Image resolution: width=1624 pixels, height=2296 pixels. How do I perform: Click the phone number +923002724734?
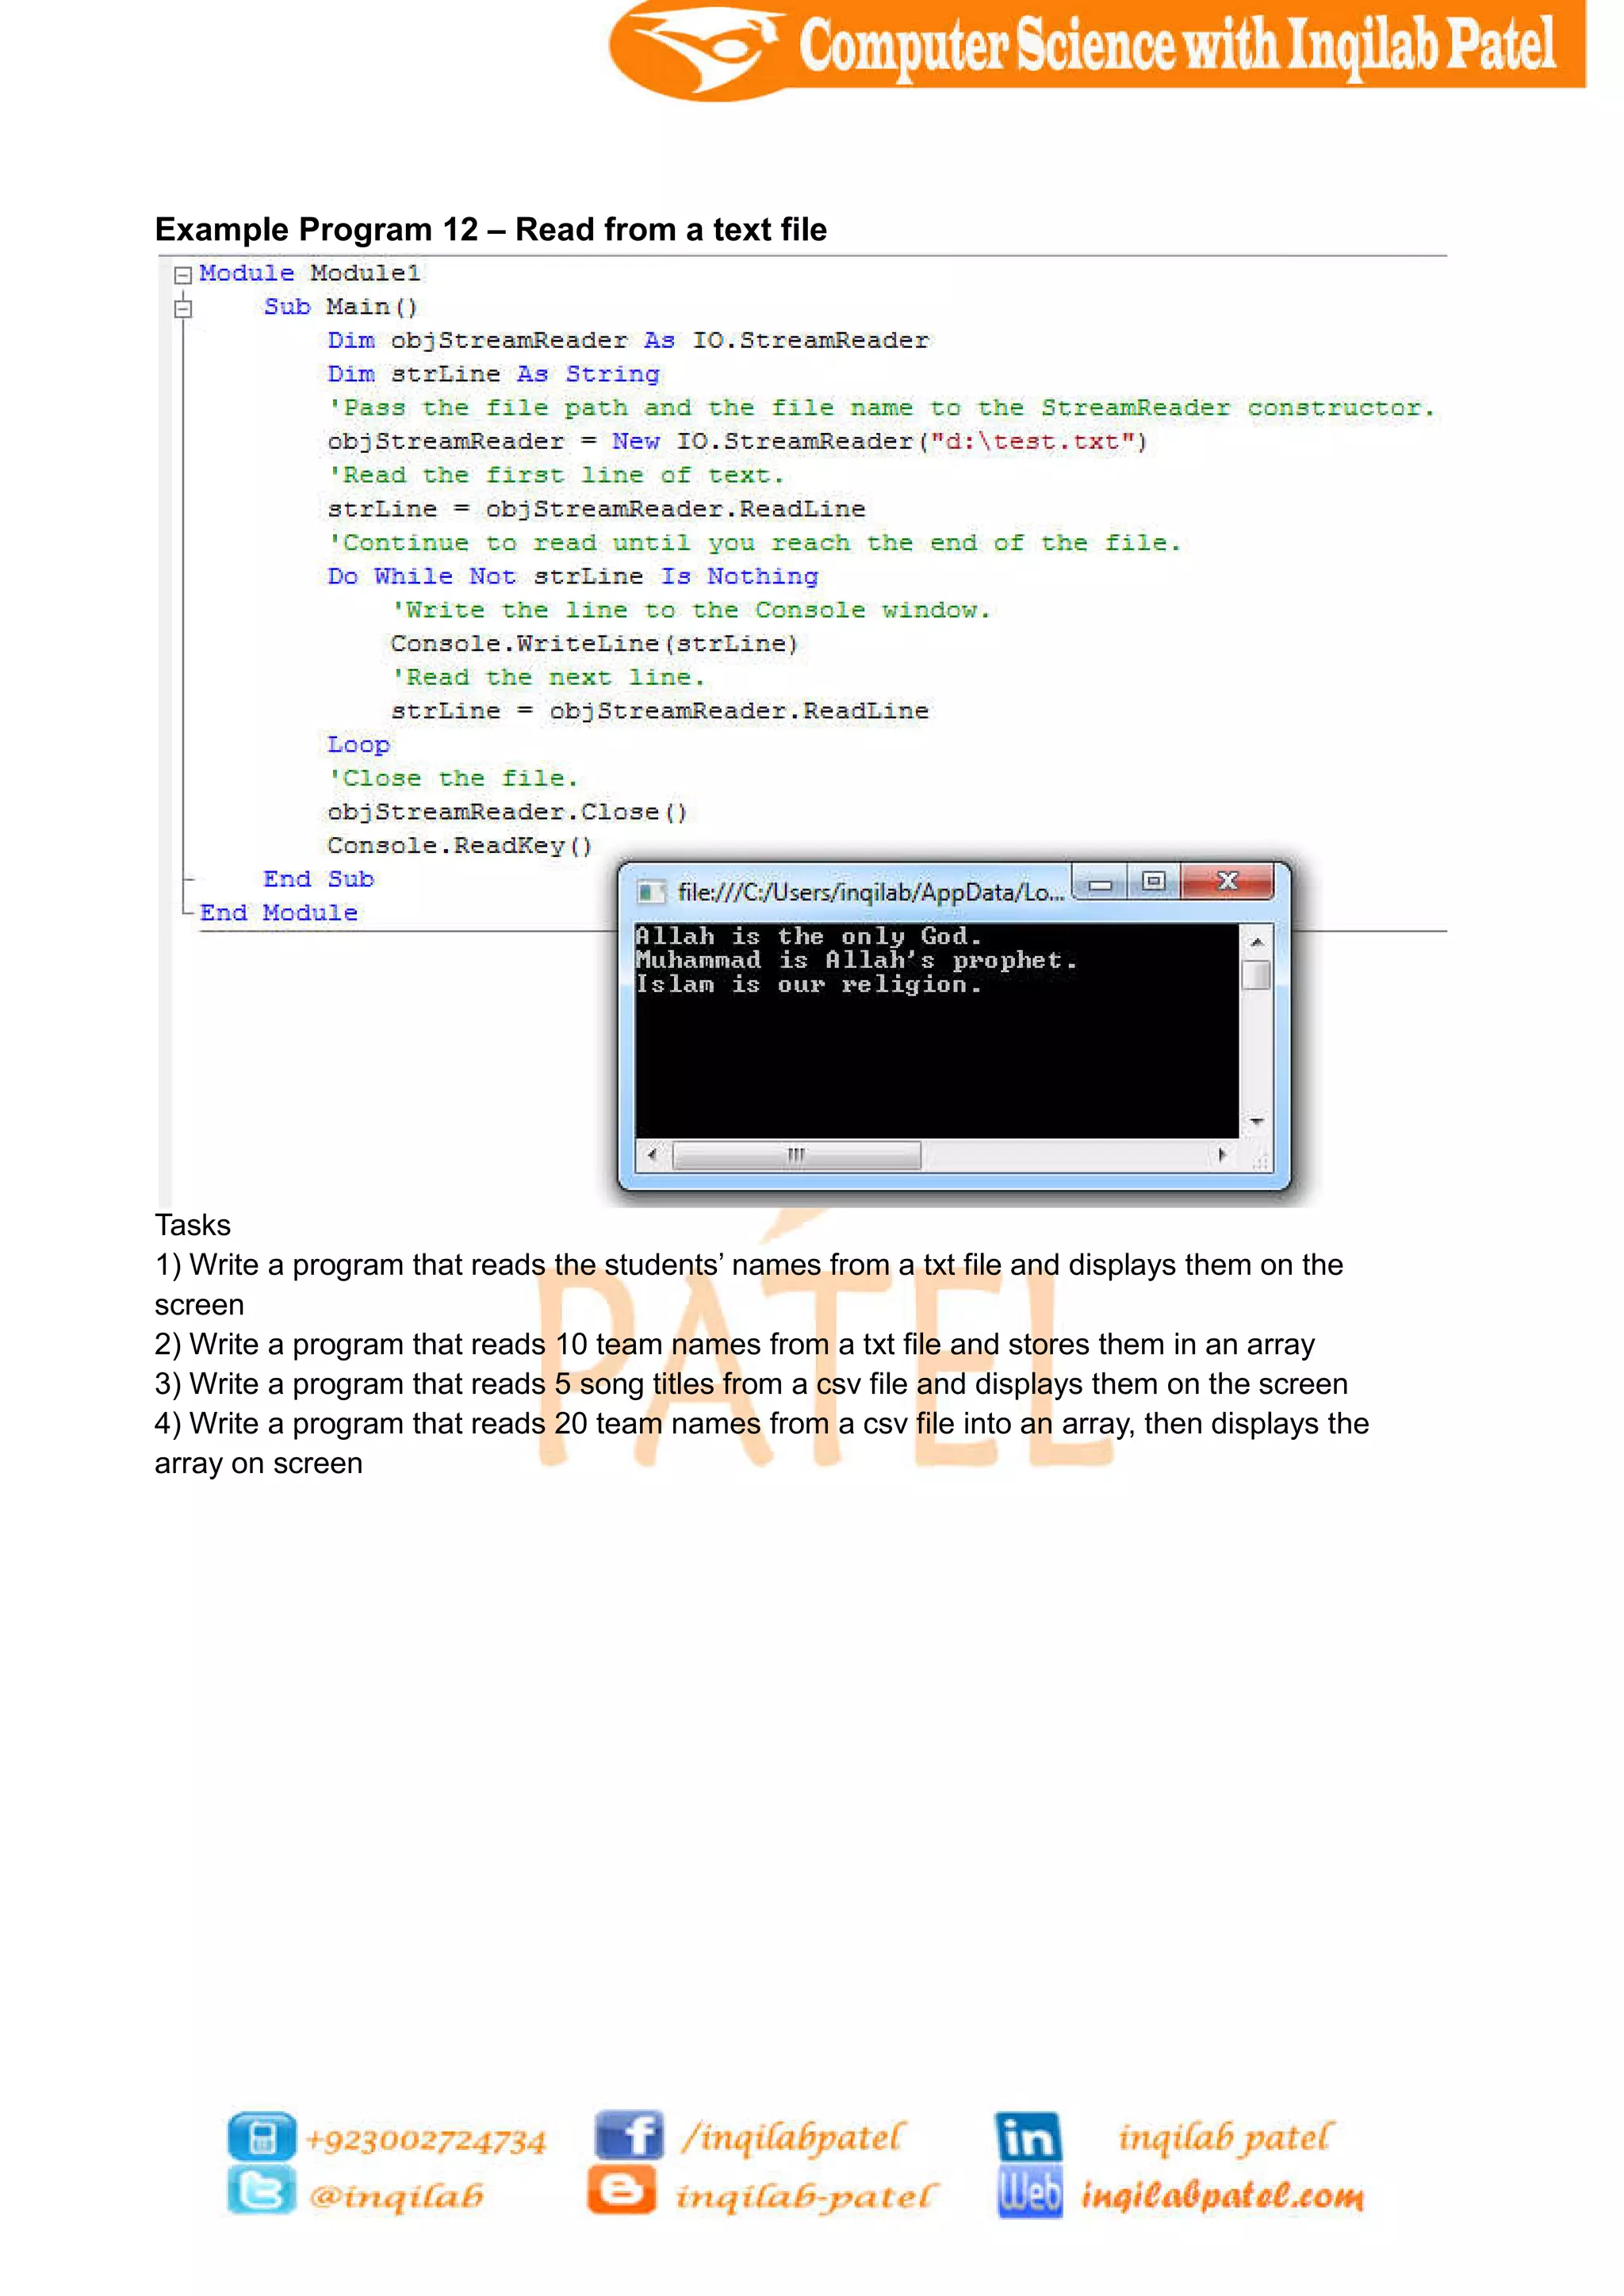pyautogui.click(x=427, y=2140)
